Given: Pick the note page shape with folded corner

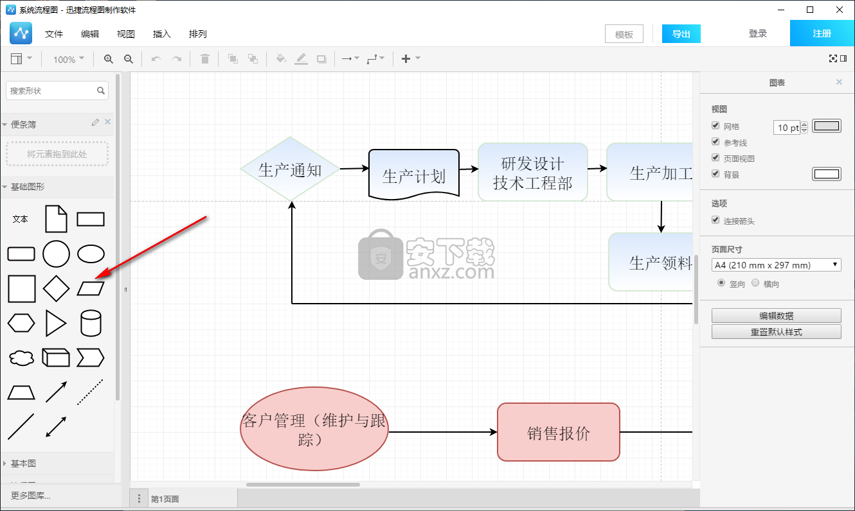Looking at the screenshot, I should tap(56, 219).
